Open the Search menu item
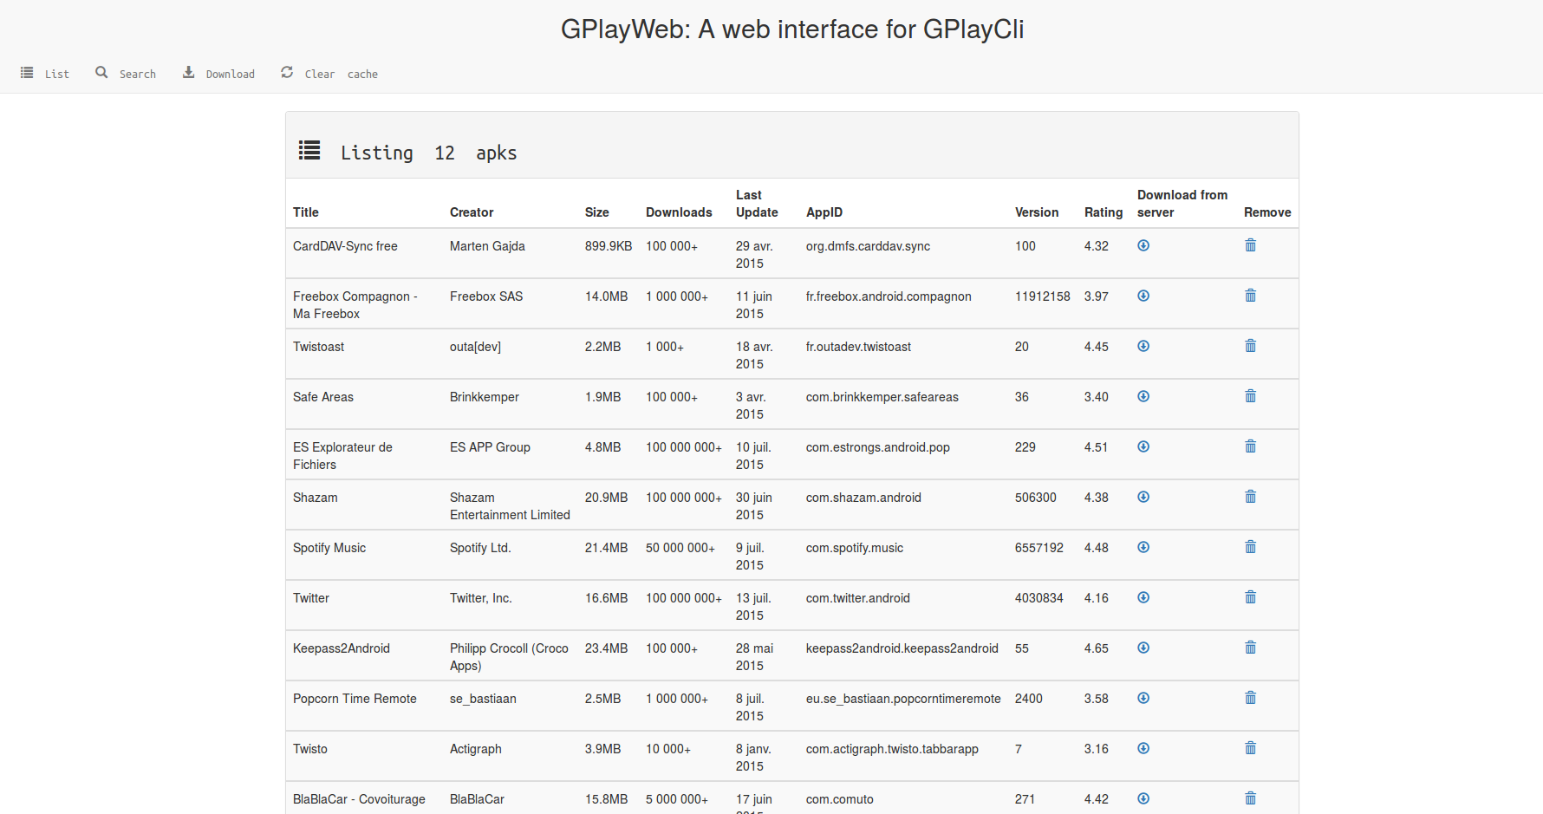The width and height of the screenshot is (1543, 814). [x=126, y=74]
